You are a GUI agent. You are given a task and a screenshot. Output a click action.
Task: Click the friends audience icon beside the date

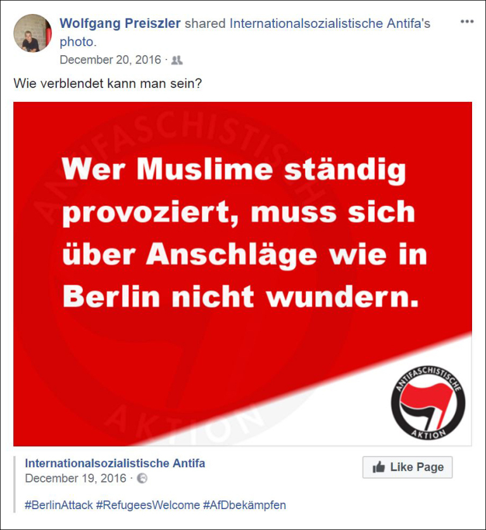pyautogui.click(x=177, y=61)
